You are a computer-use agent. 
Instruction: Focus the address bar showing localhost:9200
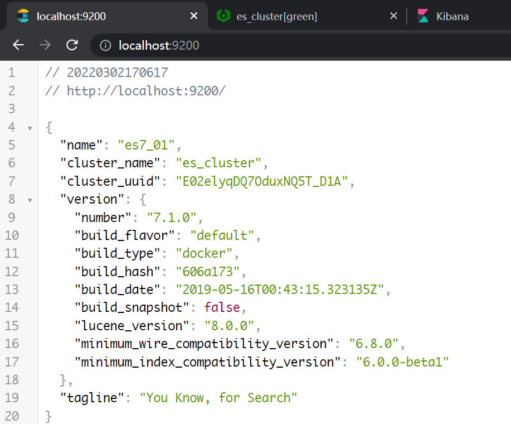click(x=300, y=45)
